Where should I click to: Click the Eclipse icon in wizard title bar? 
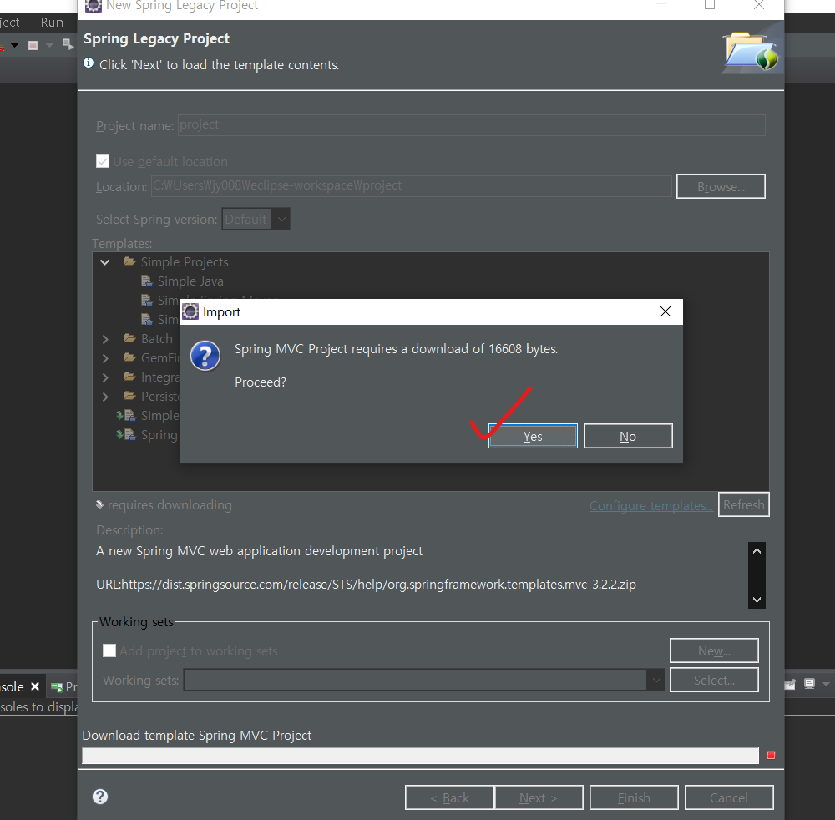(94, 5)
